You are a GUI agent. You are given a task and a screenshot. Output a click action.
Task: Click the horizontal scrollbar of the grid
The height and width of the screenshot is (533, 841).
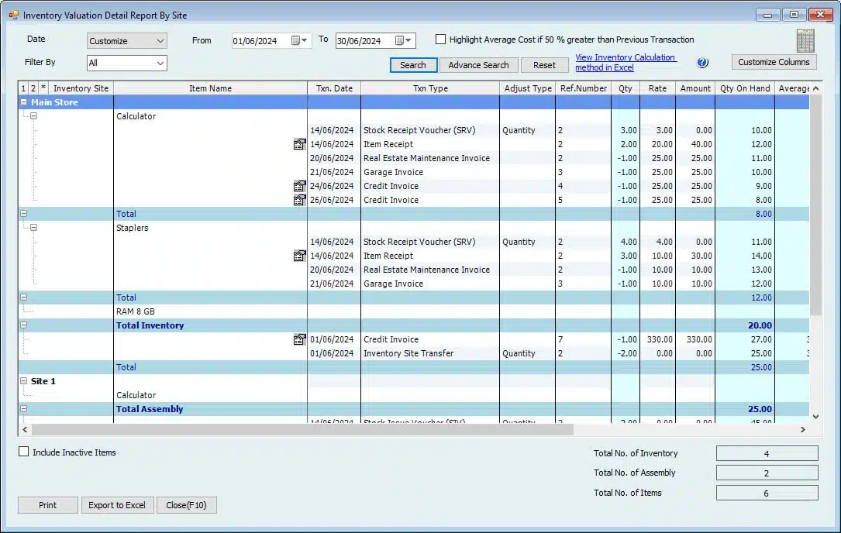(302, 428)
